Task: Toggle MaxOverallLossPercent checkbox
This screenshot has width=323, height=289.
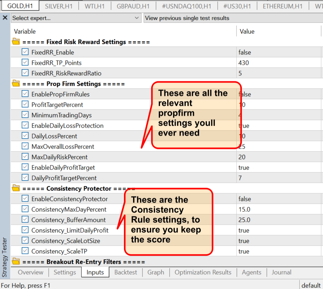Action: click(x=25, y=146)
